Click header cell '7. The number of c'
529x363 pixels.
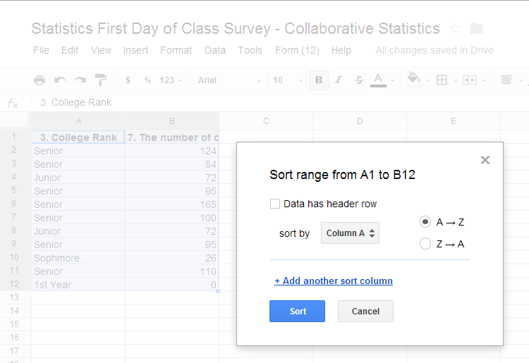click(172, 137)
